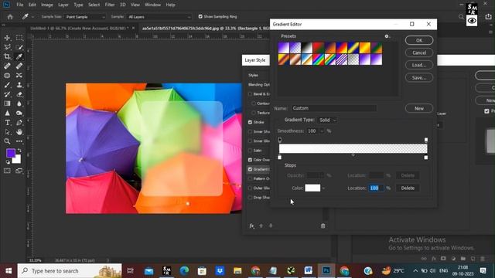The image size is (495, 278).
Task: Select the right color stop on gradient bar
Action: point(426,158)
